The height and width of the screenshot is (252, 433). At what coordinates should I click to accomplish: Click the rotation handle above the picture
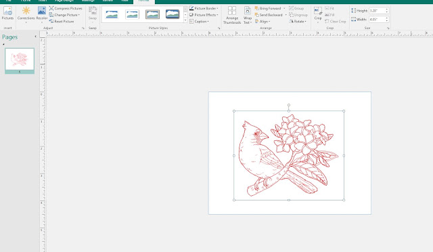289,105
